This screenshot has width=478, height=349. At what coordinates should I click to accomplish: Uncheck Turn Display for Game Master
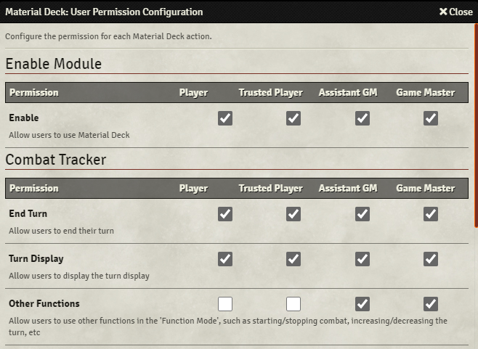click(x=431, y=259)
